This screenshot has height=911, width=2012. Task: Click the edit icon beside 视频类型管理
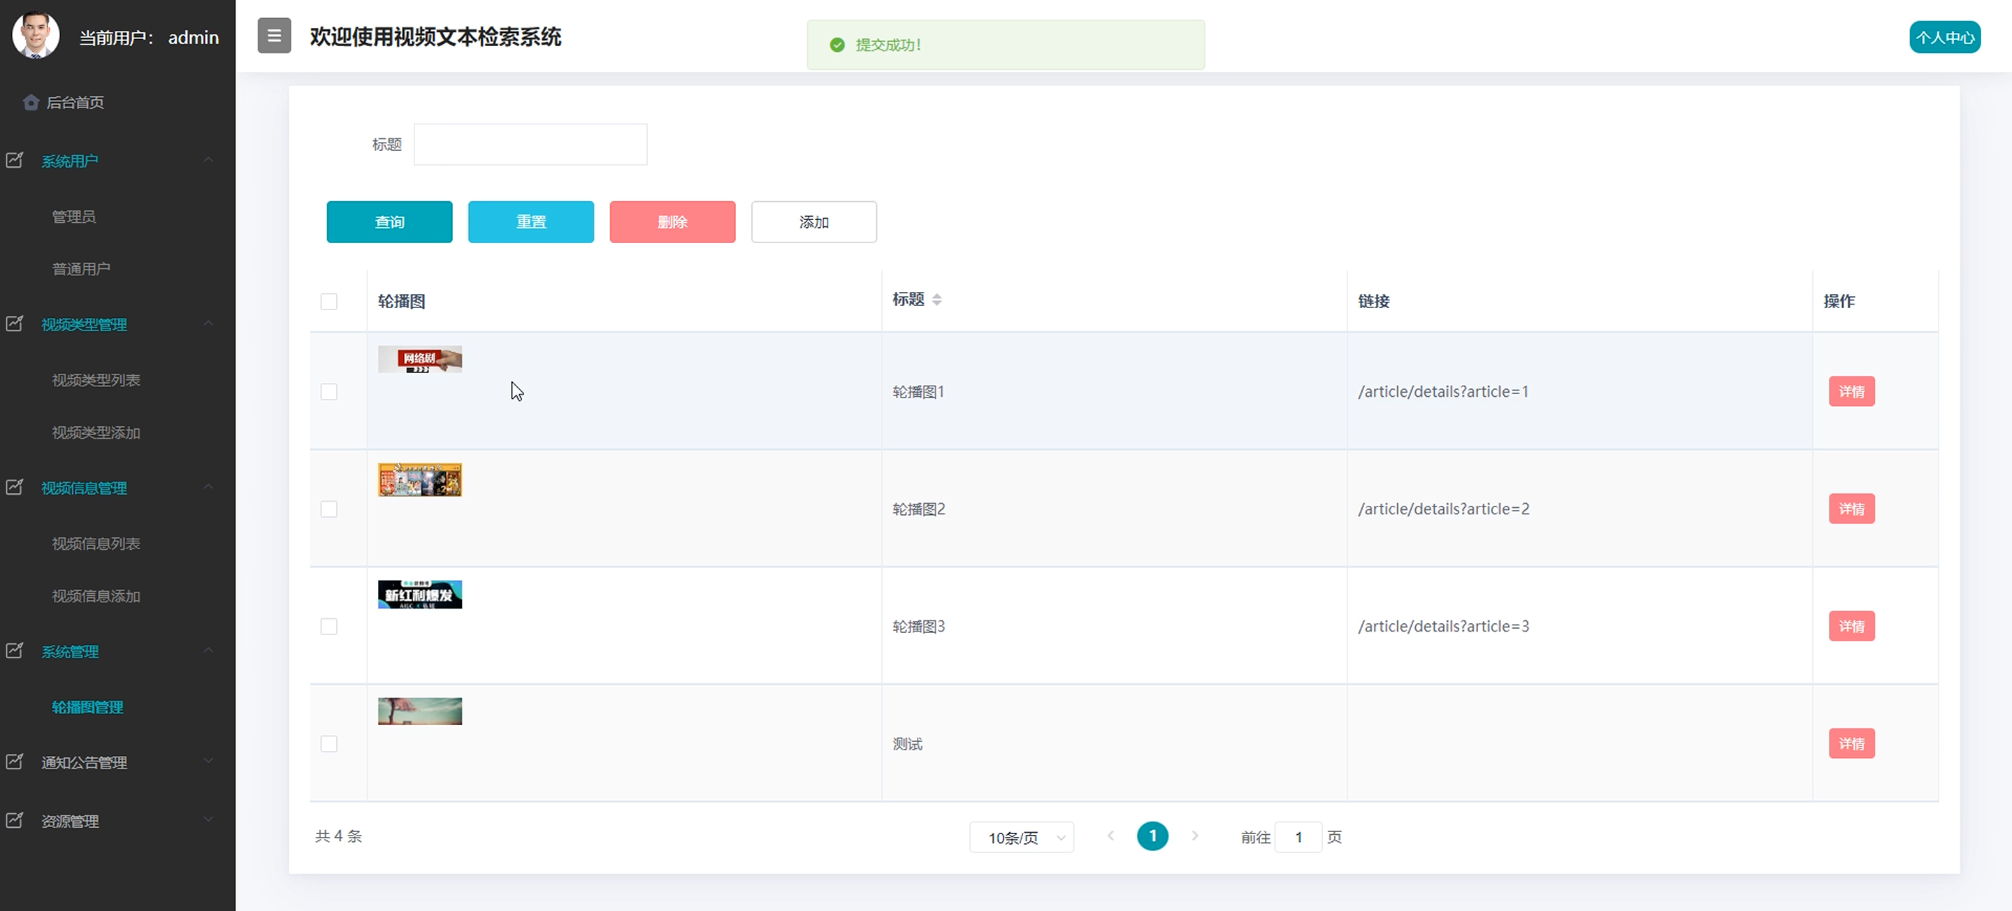click(15, 324)
